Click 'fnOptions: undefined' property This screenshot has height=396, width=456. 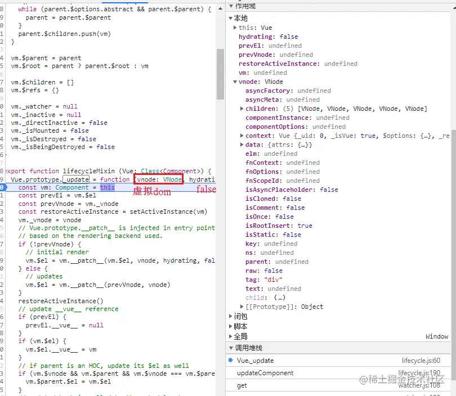[x=283, y=172]
